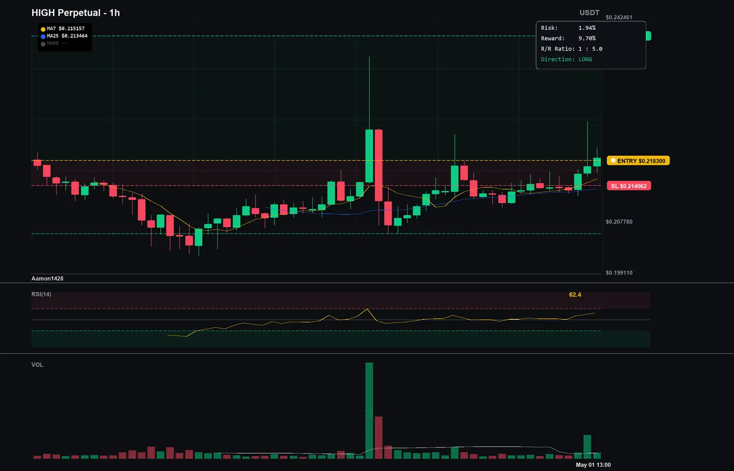The image size is (734, 471).
Task: Click the tallest red volume bar
Action: point(379,438)
